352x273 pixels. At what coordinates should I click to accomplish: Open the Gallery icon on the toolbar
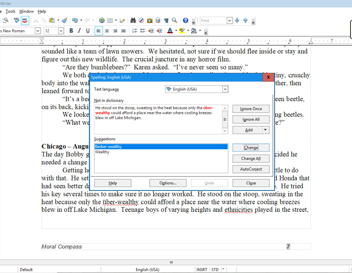(x=150, y=20)
